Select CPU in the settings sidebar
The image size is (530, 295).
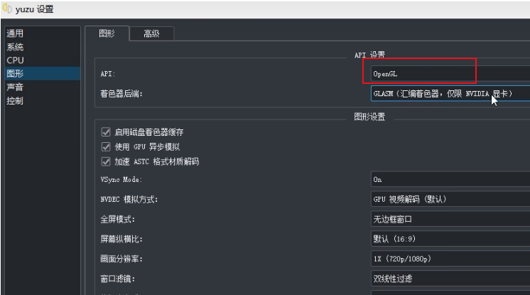[15, 60]
